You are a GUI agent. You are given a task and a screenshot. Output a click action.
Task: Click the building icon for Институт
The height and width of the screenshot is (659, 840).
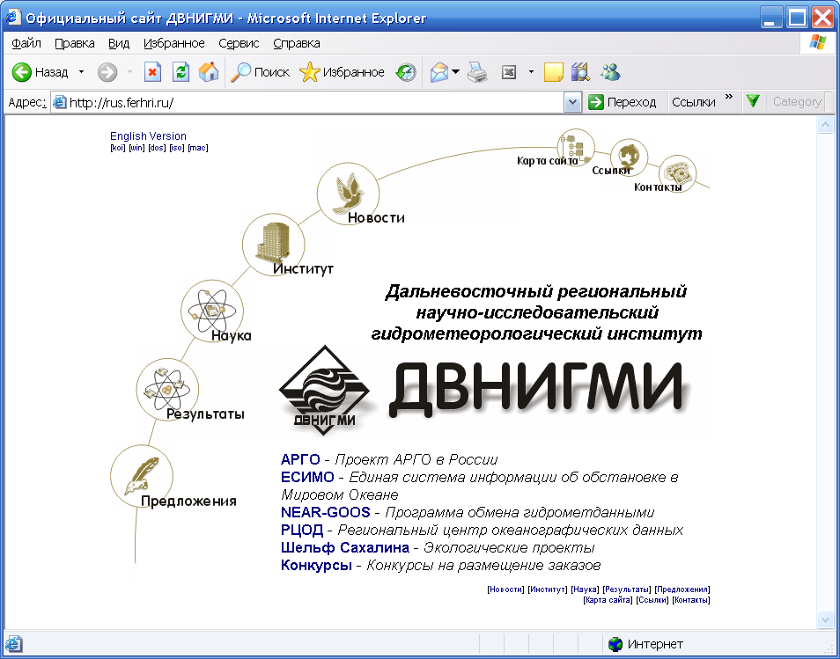pos(273,244)
